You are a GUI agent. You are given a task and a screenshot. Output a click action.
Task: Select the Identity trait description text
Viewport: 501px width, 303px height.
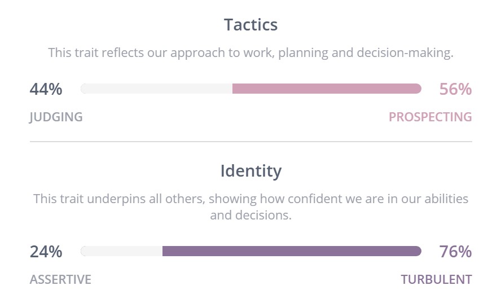250,207
